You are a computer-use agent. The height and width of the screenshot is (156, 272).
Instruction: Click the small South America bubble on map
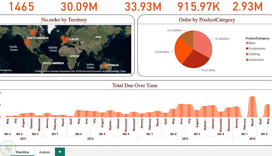coord(46,66)
